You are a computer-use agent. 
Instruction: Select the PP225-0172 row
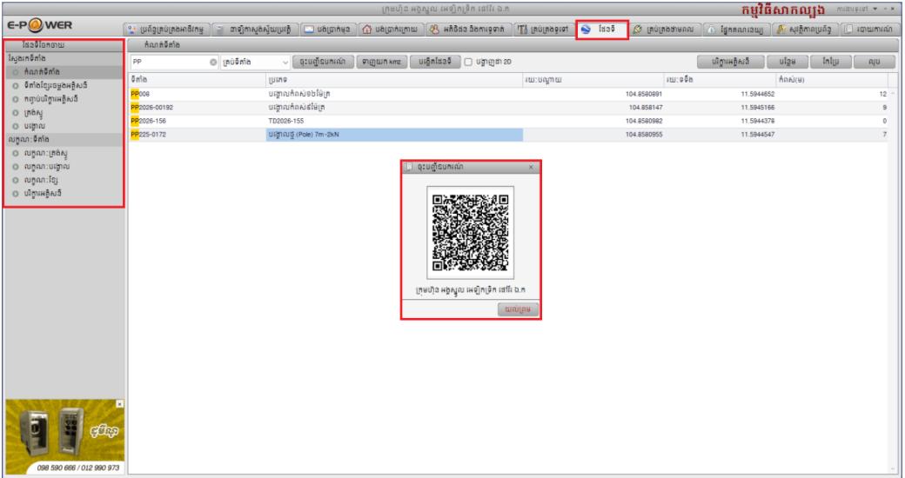click(x=508, y=135)
